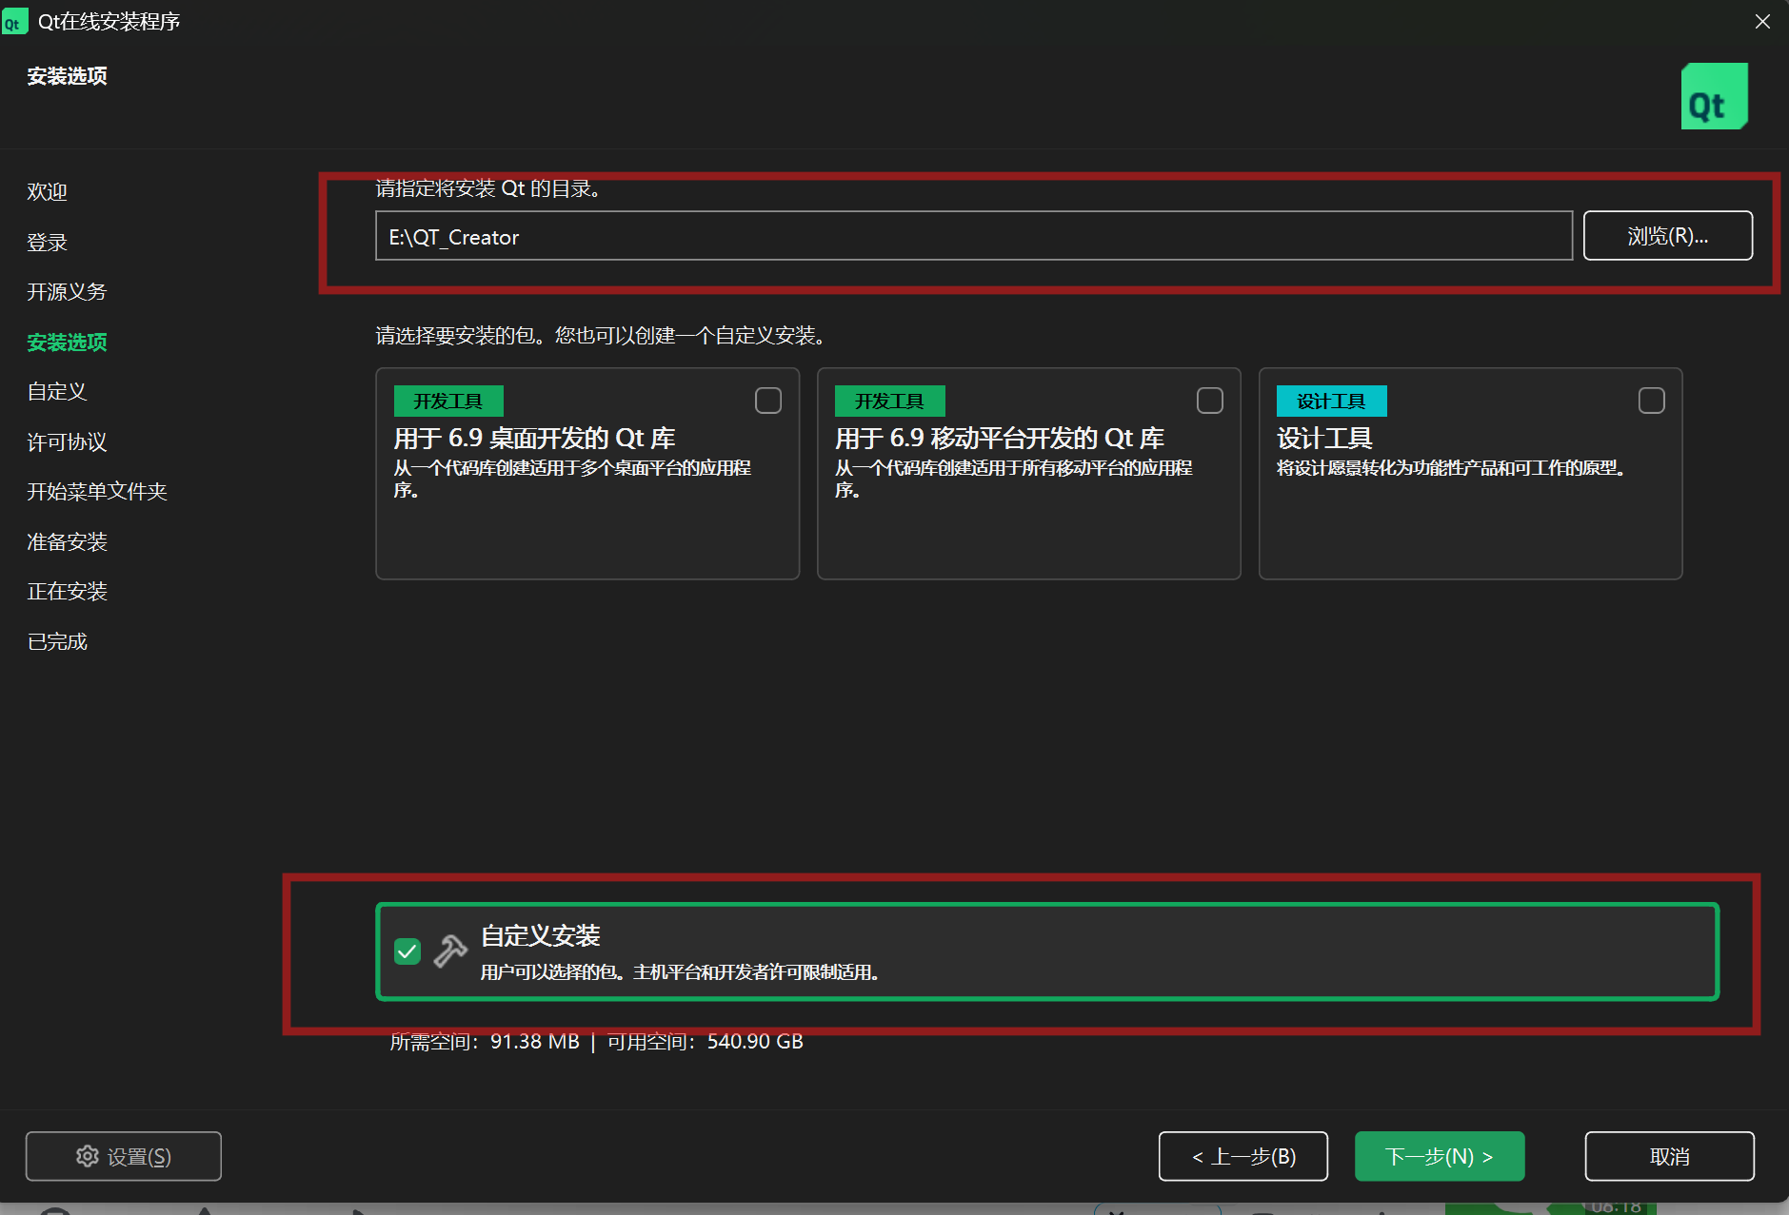The width and height of the screenshot is (1789, 1215).
Task: Select 准备安装 step in sidebar
Action: point(67,541)
